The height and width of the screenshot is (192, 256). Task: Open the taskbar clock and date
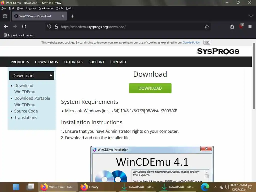tap(239, 187)
